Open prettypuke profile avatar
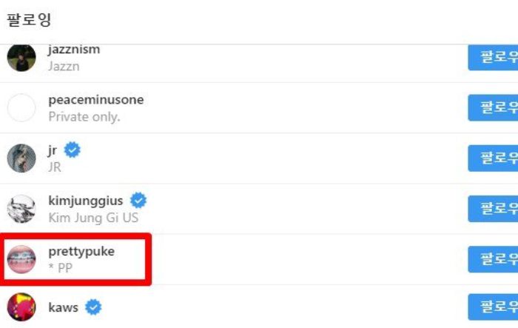Viewport: 518px width, 328px height. point(21,259)
